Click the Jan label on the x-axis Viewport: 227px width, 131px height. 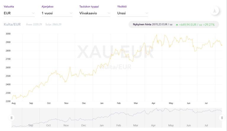(x=102, y=103)
